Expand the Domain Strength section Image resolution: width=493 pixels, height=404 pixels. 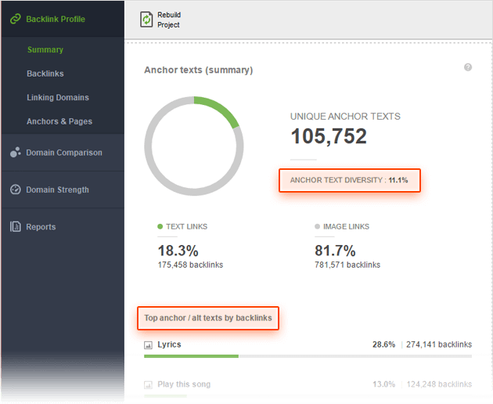(58, 189)
